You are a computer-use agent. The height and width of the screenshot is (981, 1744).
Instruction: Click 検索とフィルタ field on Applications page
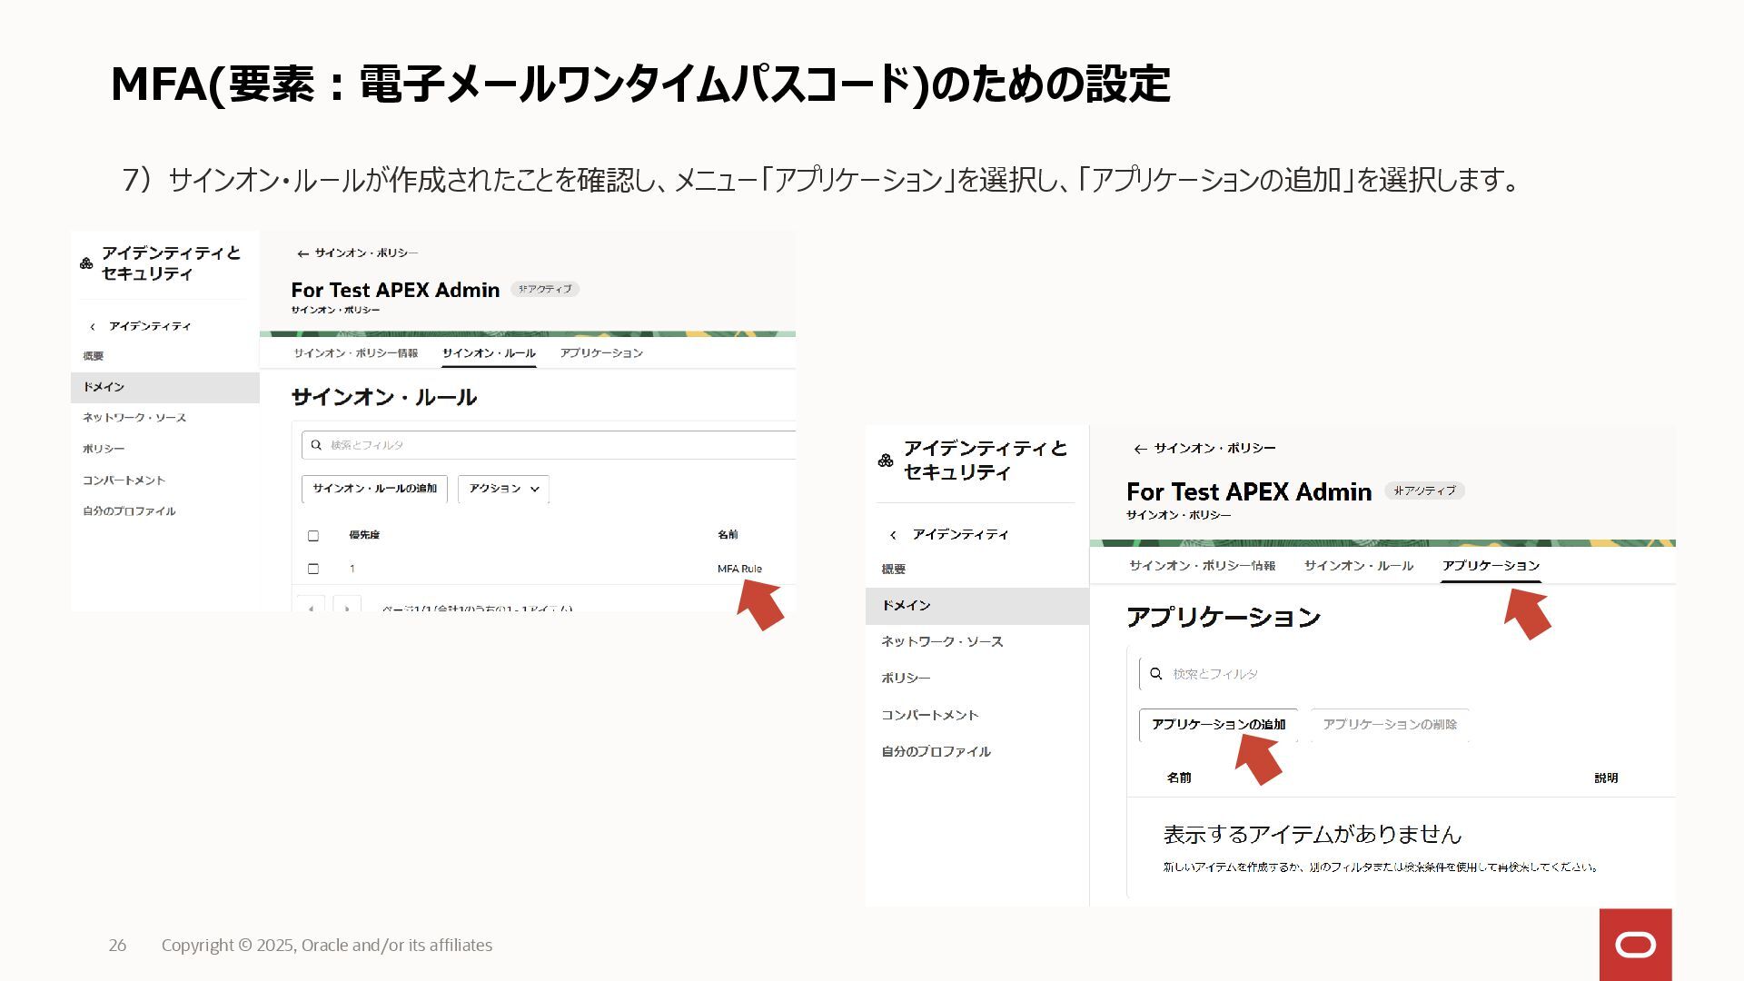tap(1406, 674)
